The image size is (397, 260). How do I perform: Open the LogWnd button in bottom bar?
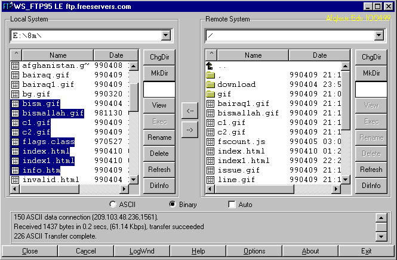(x=142, y=251)
